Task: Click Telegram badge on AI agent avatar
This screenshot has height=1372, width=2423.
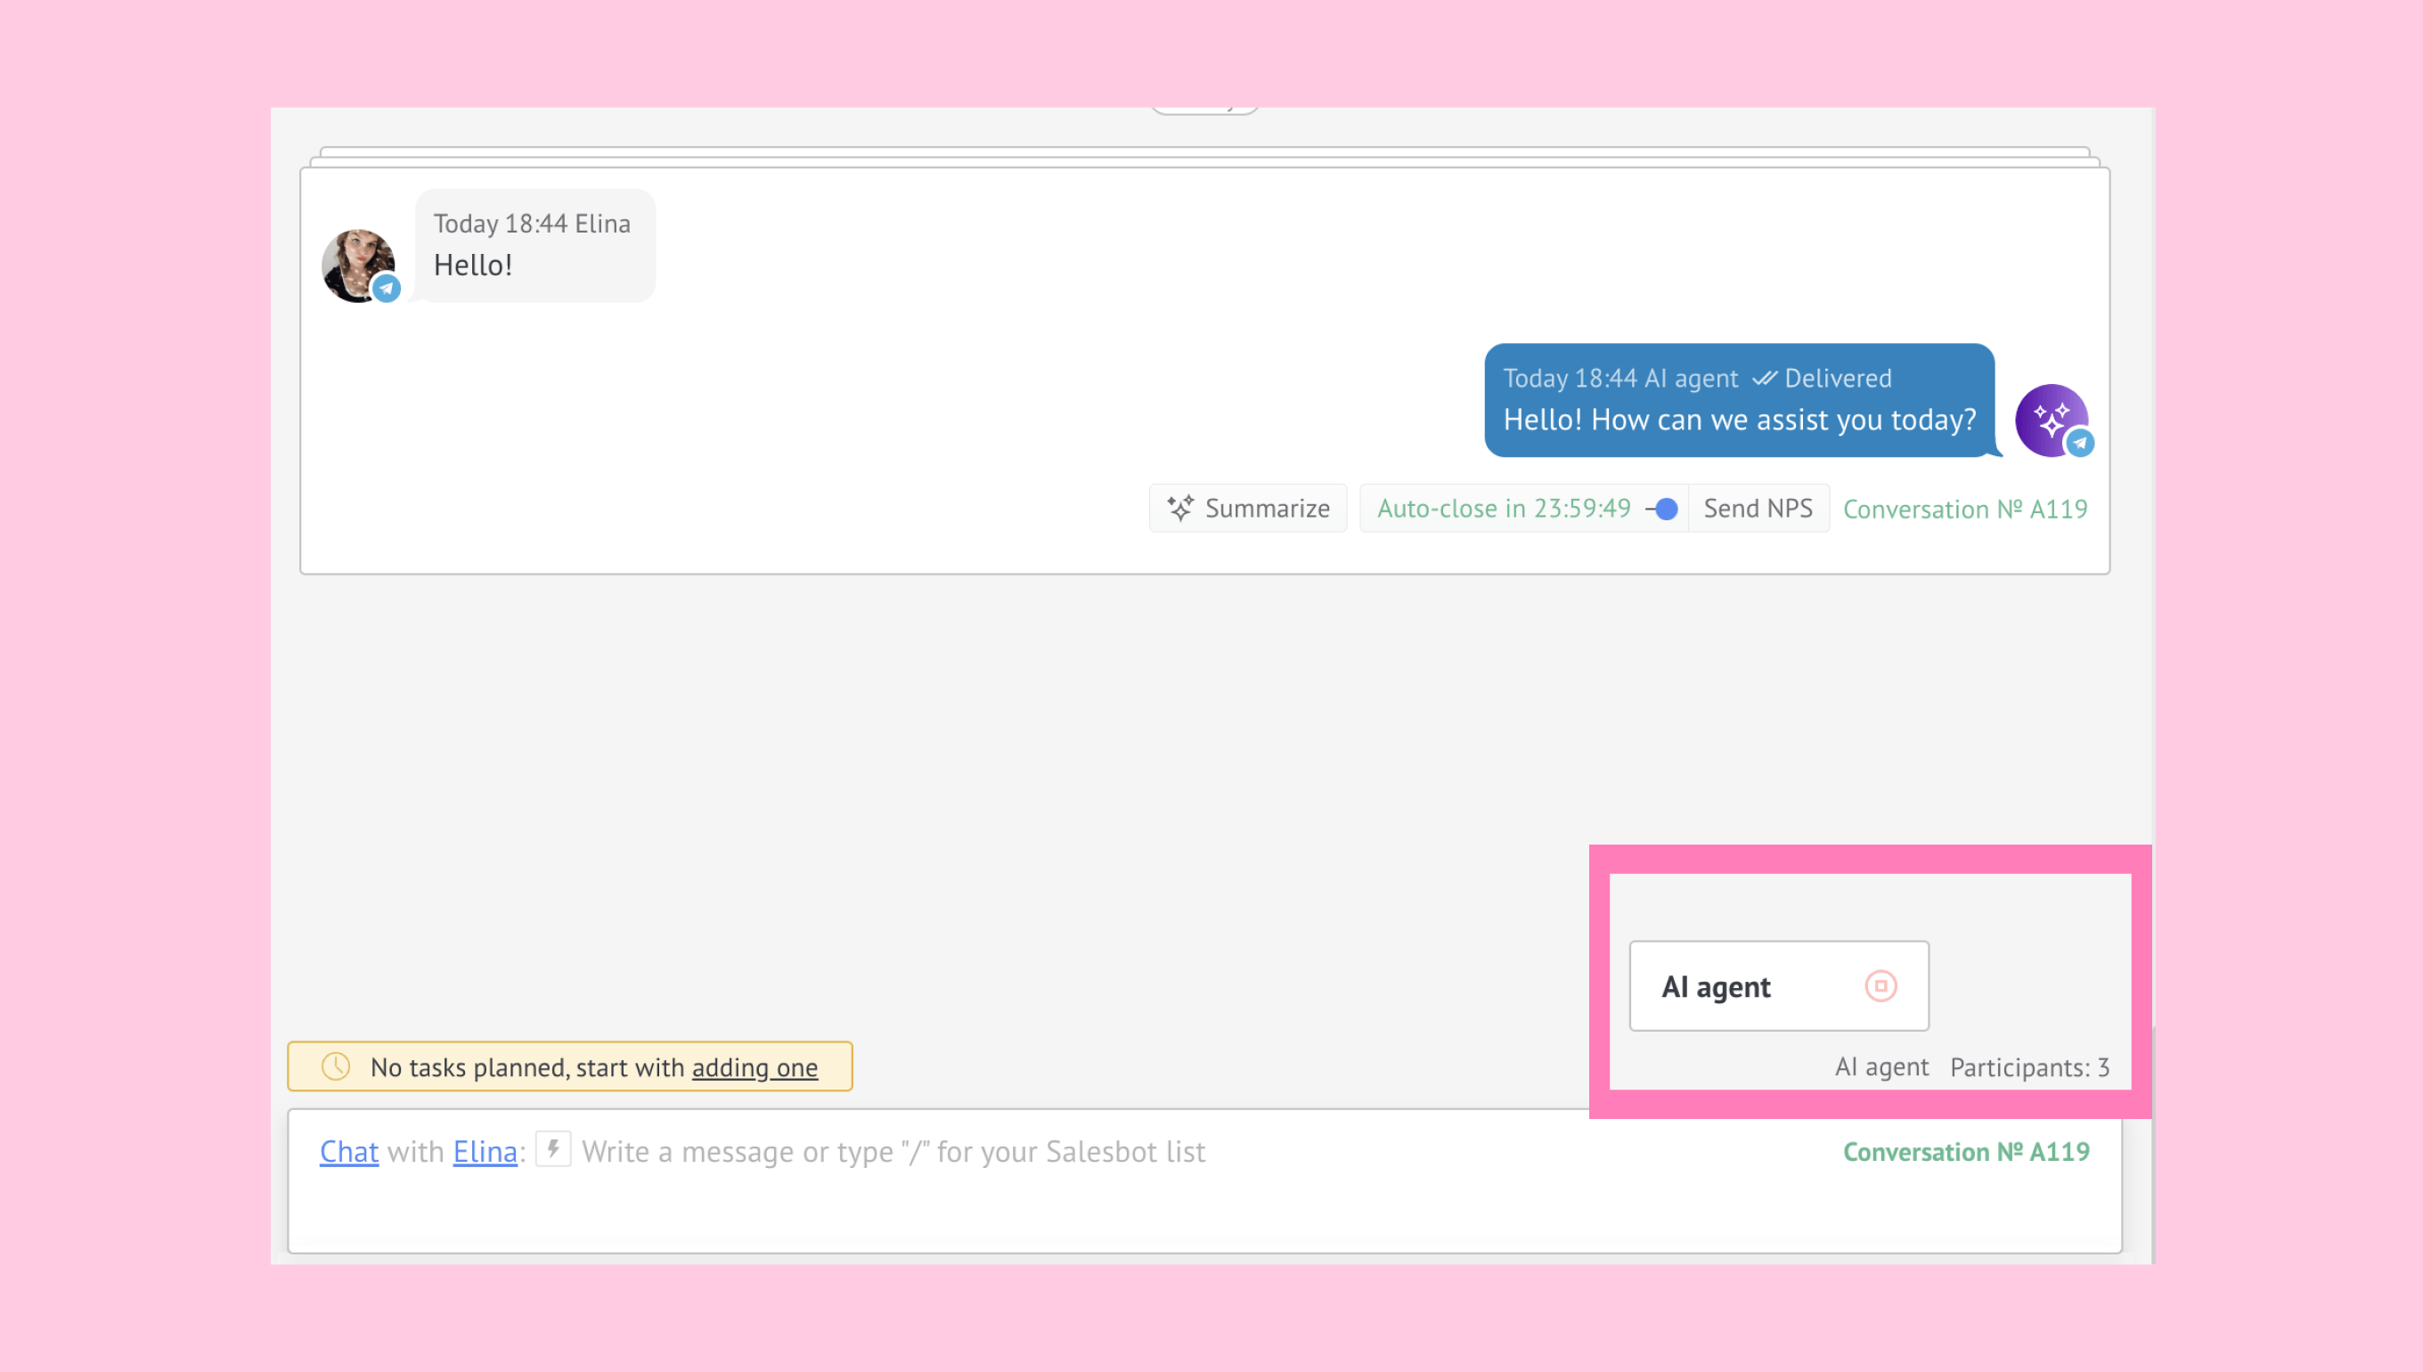Action: (2080, 443)
